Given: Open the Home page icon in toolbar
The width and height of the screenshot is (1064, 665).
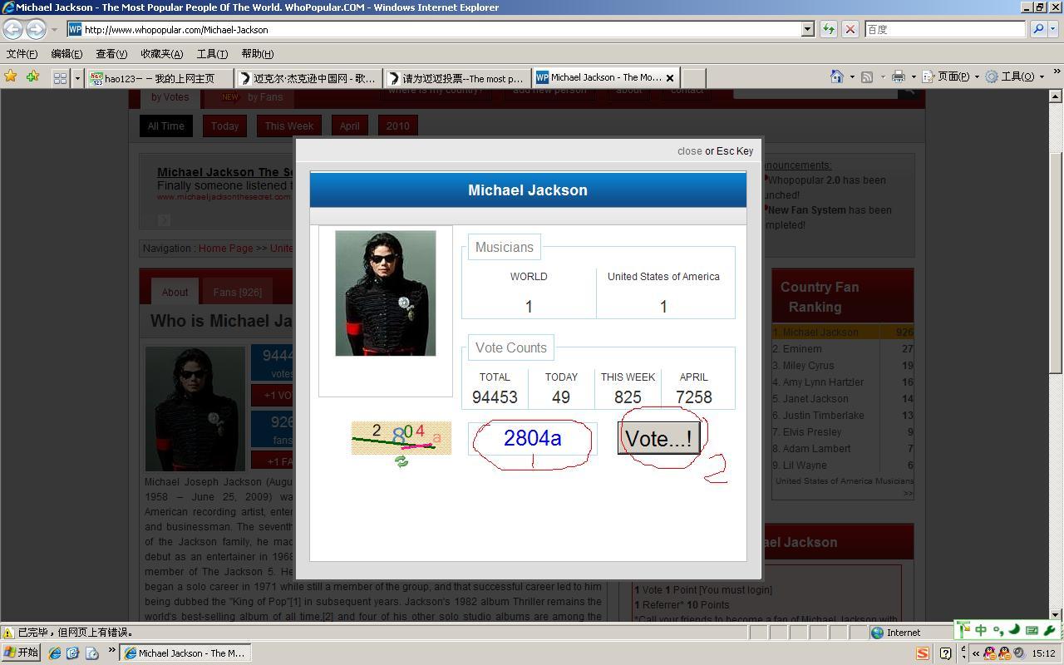Looking at the screenshot, I should [x=837, y=77].
